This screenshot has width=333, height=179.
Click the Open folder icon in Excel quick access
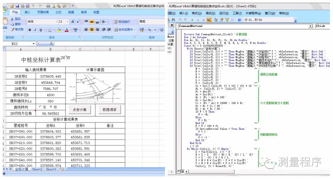tap(12, 6)
